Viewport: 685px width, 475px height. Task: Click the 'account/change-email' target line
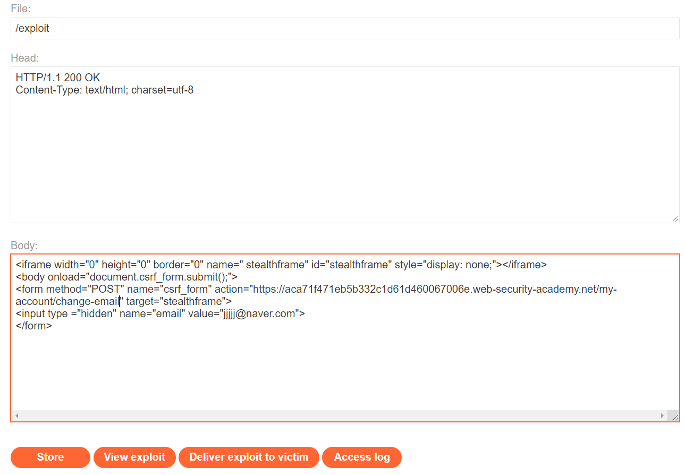124,302
